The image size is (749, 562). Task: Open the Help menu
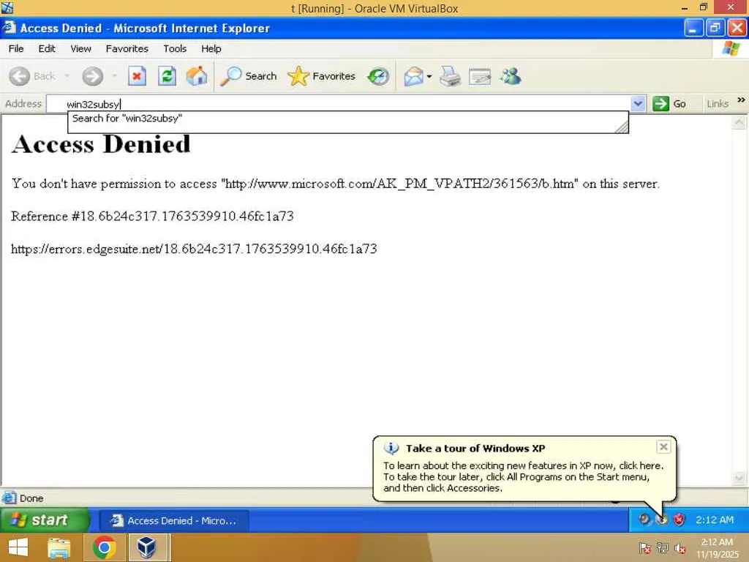pos(211,49)
